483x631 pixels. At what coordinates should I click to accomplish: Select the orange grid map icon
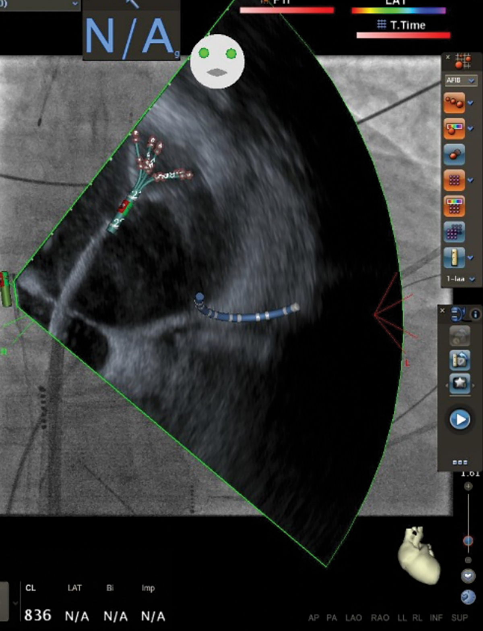pyautogui.click(x=455, y=180)
